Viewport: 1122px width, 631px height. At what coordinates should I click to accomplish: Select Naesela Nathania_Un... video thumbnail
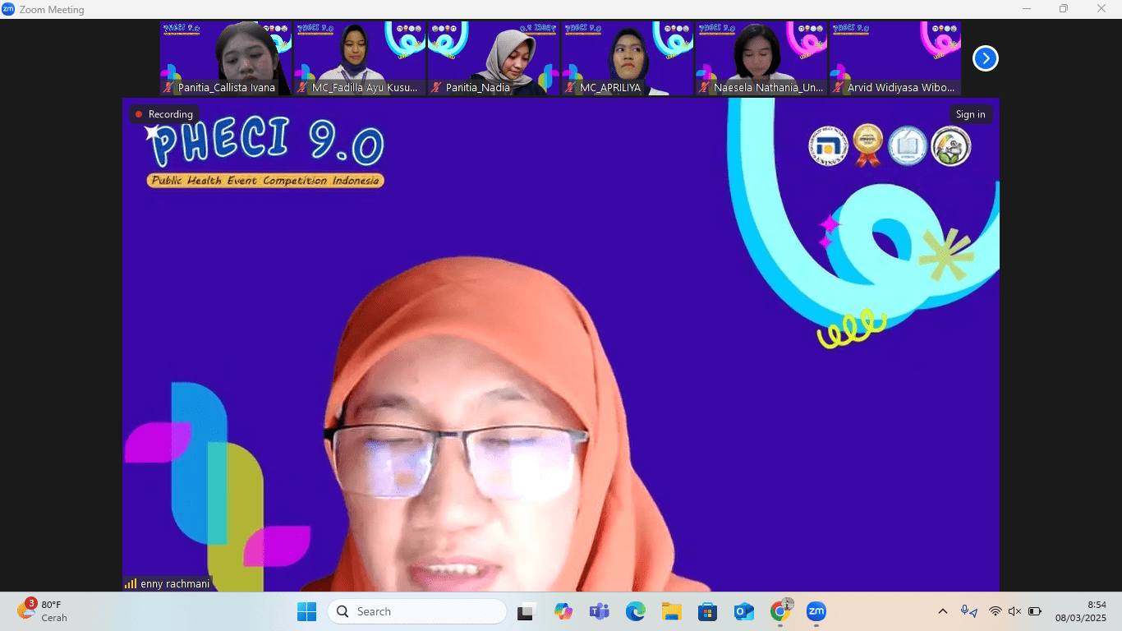click(x=761, y=58)
